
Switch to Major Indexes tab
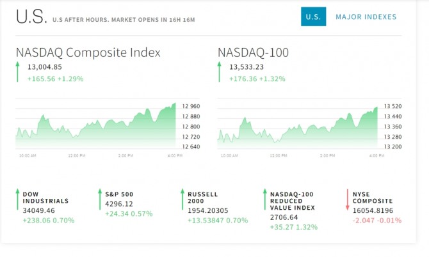pyautogui.click(x=366, y=17)
